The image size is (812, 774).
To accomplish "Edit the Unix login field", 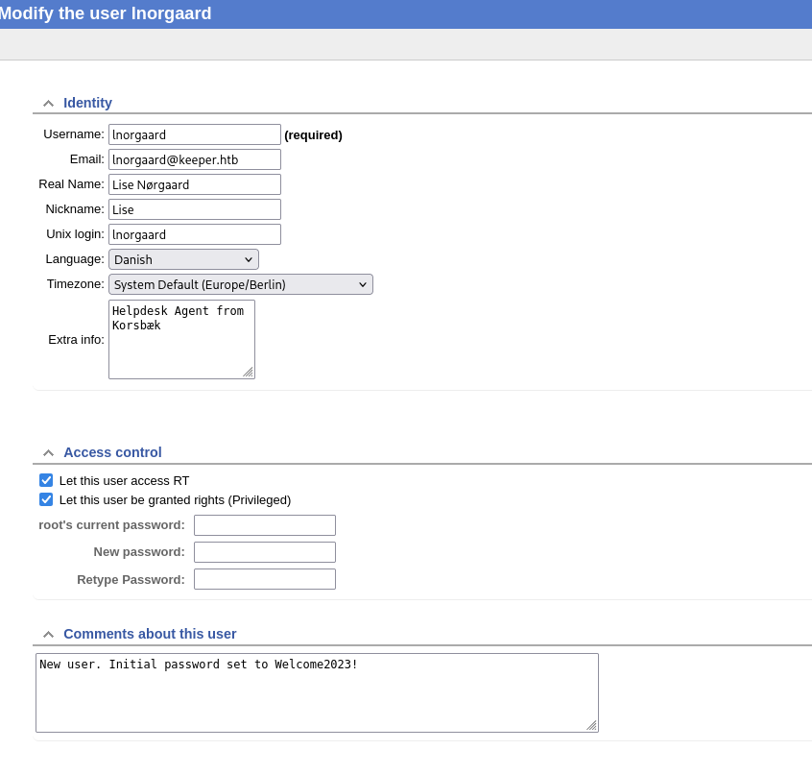I will click(195, 234).
